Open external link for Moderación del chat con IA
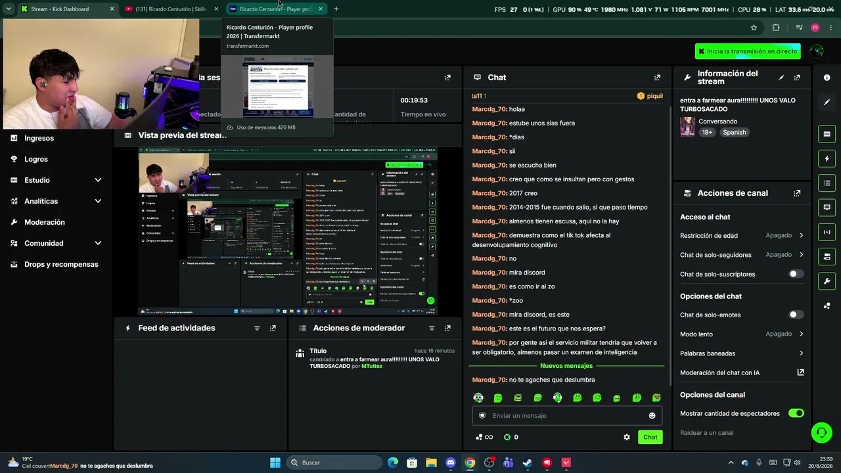 [x=800, y=372]
